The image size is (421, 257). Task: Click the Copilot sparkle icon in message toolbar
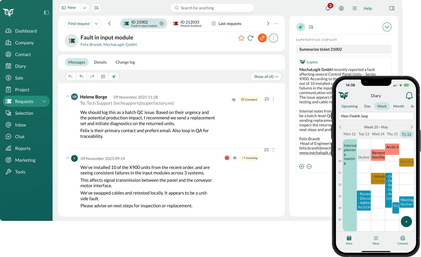point(114,76)
